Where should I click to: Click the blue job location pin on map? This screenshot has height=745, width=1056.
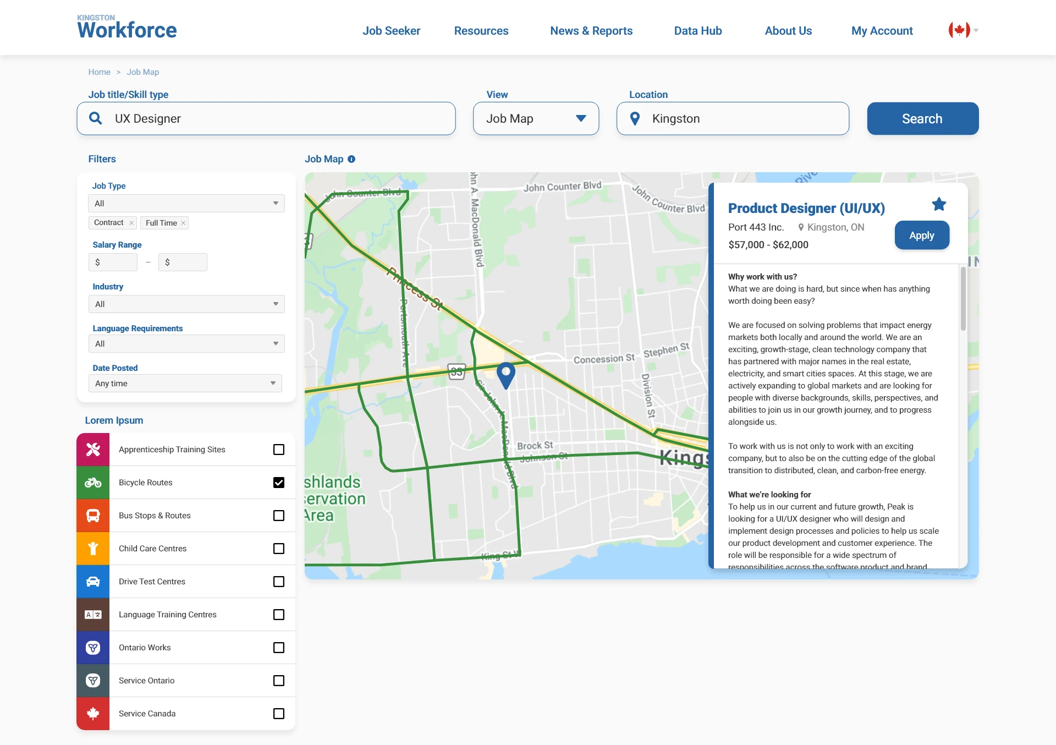pos(505,374)
